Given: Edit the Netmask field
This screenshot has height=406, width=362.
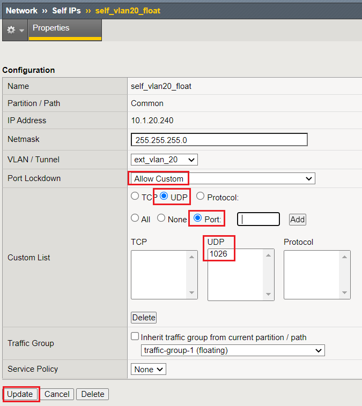Looking at the screenshot, I should (x=219, y=140).
